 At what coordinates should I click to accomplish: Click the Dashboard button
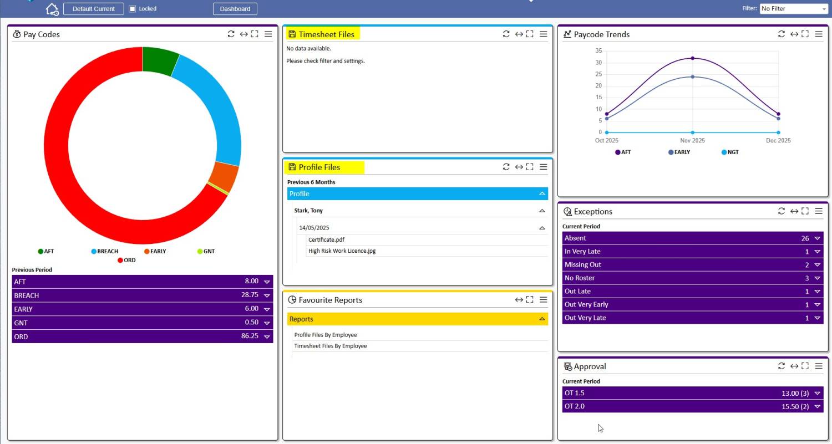click(x=235, y=9)
